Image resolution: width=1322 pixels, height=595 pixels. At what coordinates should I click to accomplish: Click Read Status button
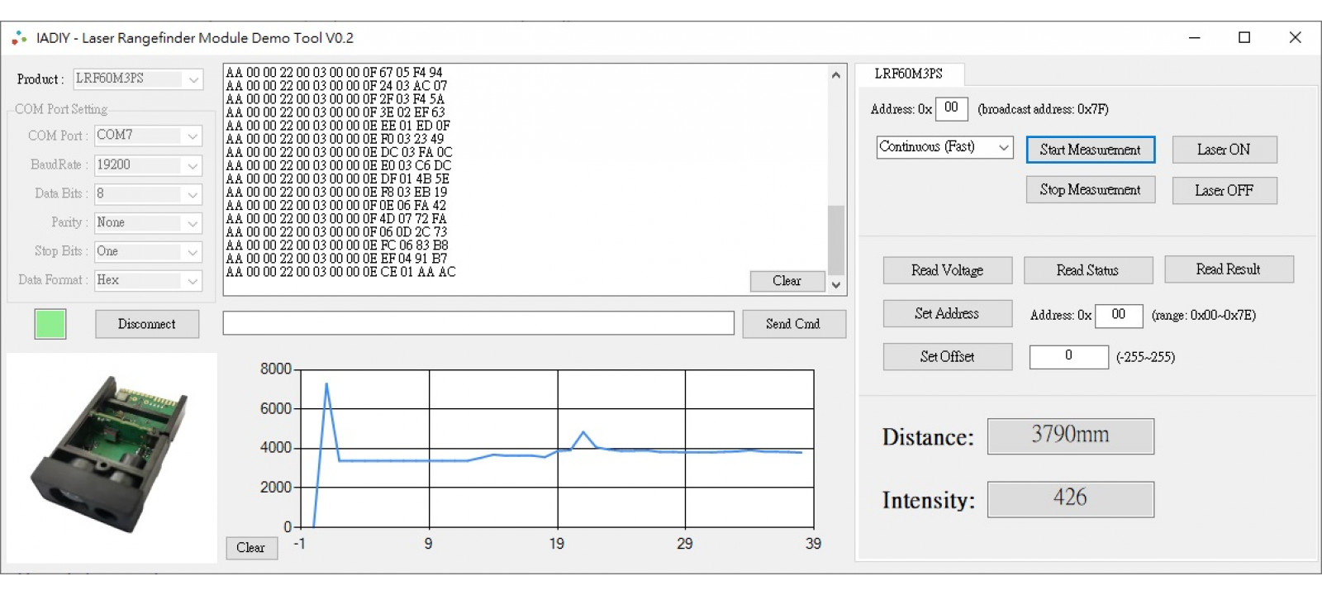click(1087, 270)
